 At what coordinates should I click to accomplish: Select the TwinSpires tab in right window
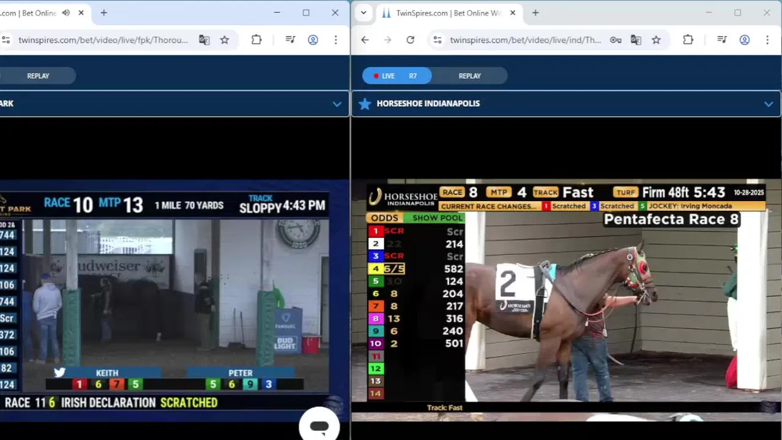(x=449, y=13)
